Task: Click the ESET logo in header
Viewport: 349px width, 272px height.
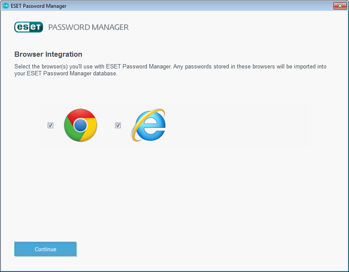Action: tap(29, 27)
